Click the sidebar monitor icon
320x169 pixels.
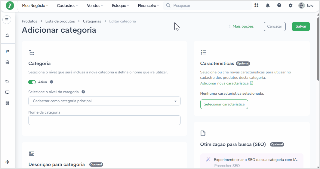pos(7,92)
